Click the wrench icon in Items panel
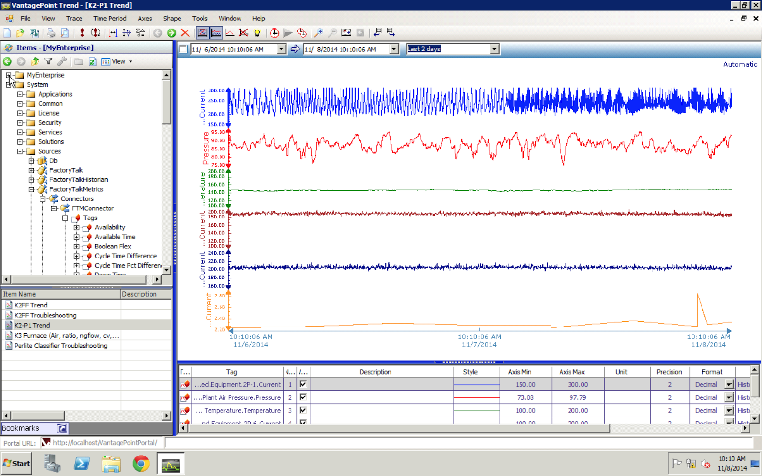The image size is (762, 476). coord(62,61)
